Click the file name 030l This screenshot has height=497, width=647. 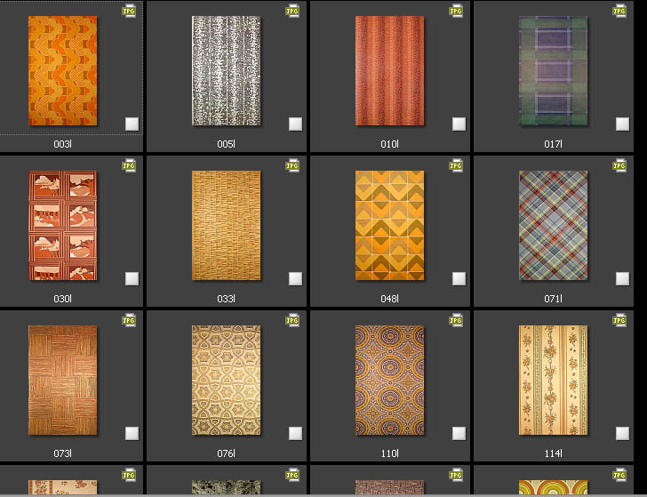(63, 299)
